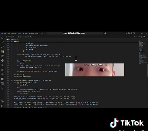The image size is (148, 131).
Task: Open the Search view in activity bar
Action: [x=2, y=42]
